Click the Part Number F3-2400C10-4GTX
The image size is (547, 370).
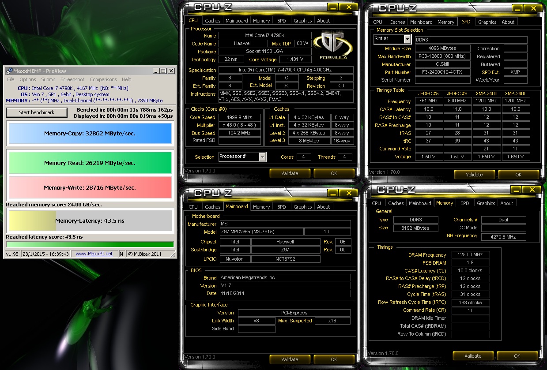pos(442,72)
